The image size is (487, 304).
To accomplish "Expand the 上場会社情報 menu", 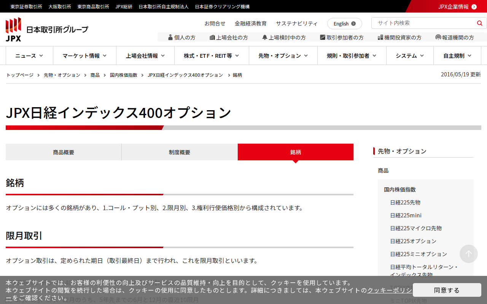I will pyautogui.click(x=145, y=55).
